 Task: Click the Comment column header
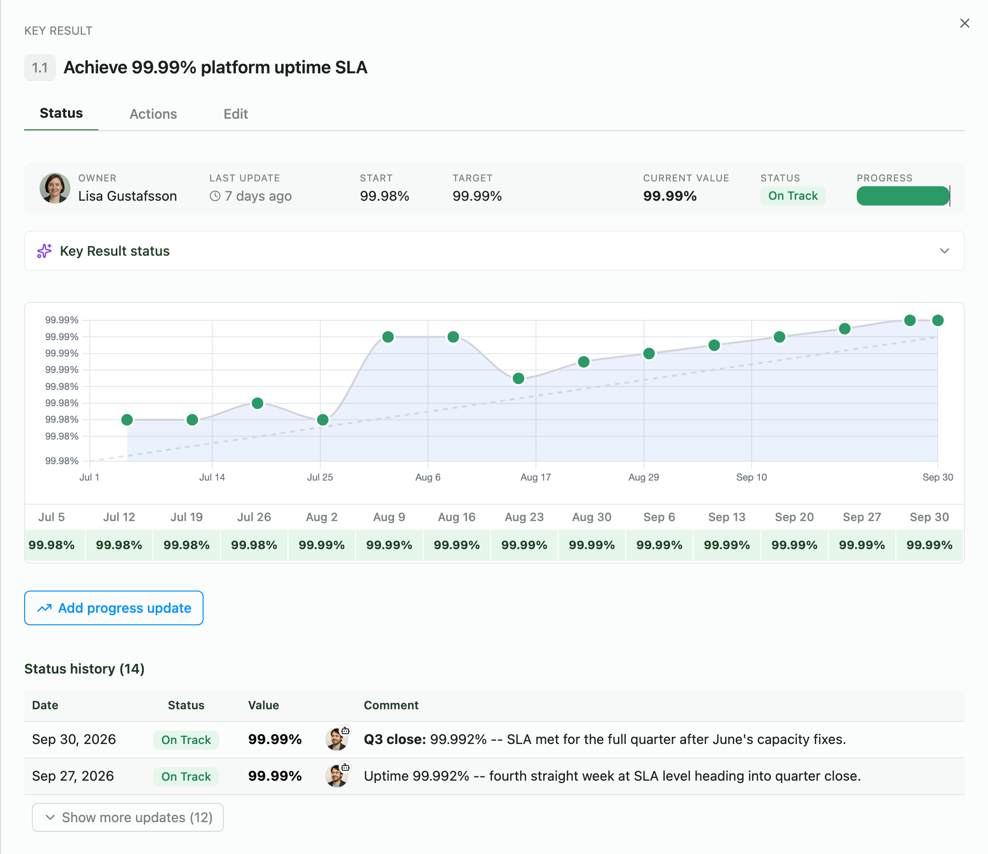coord(391,705)
